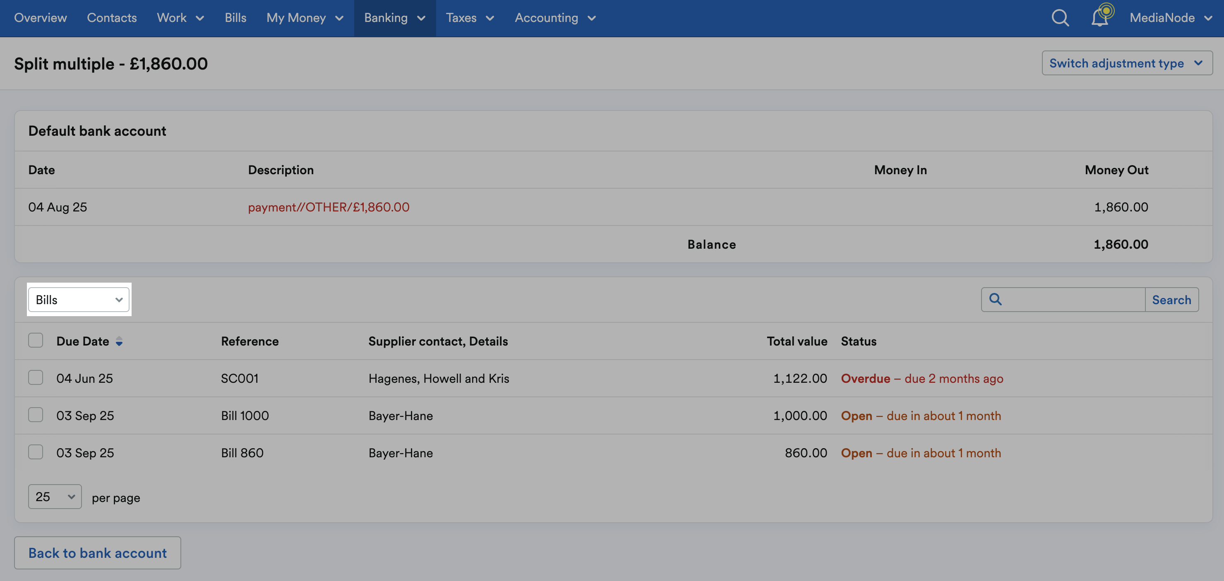Open the payment//OTHER/£1,860.00 link
This screenshot has height=581, width=1224.
328,207
